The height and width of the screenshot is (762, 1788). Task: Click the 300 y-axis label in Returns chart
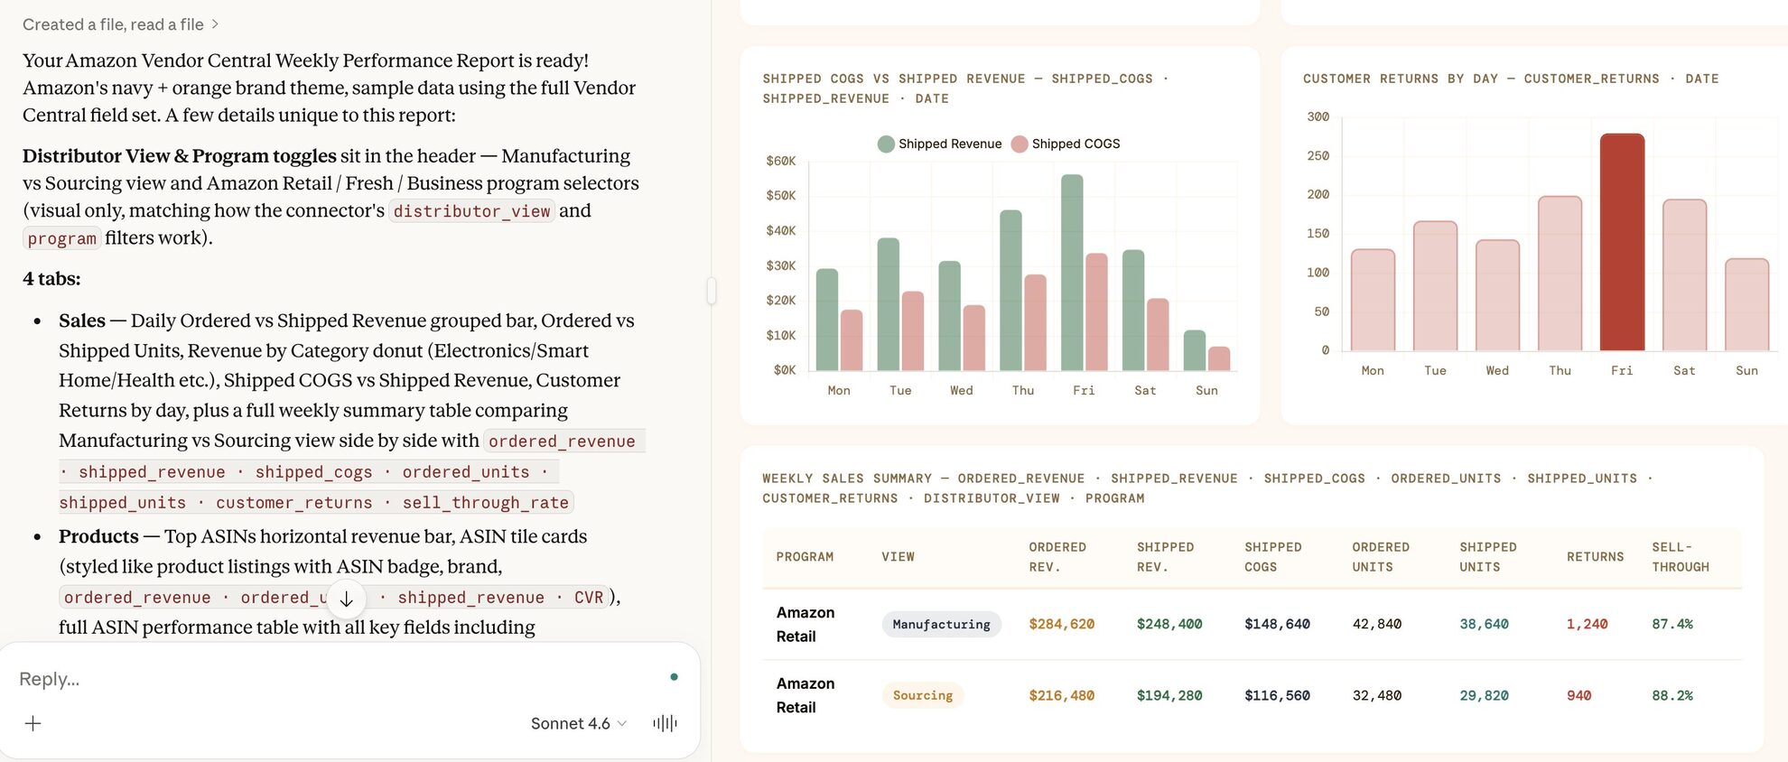pos(1318,116)
